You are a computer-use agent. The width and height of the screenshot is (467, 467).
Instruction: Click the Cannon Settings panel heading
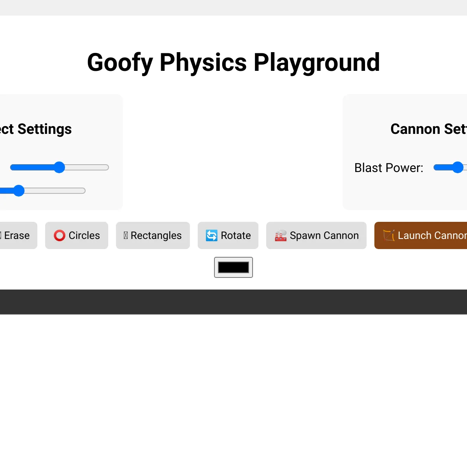[429, 129]
